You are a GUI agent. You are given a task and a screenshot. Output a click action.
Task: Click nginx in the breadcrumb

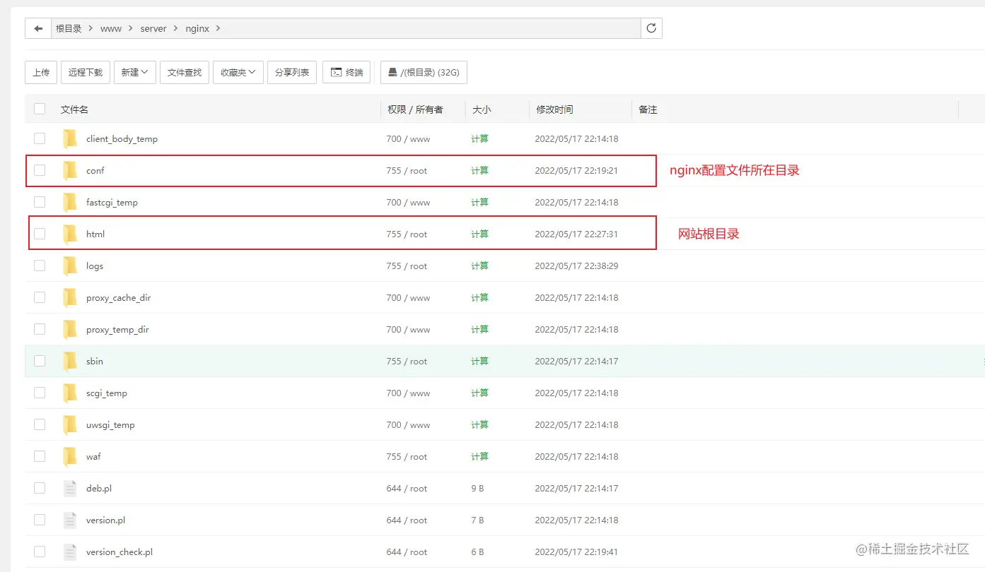[x=197, y=28]
